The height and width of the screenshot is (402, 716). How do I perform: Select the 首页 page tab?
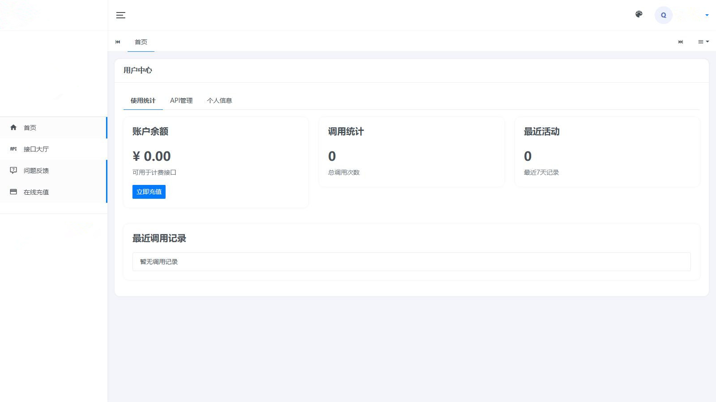point(141,42)
